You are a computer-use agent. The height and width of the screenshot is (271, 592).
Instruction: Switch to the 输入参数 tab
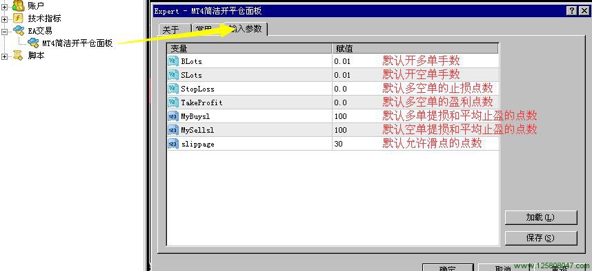[246, 29]
